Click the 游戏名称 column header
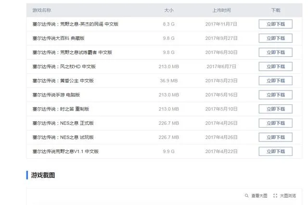The image size is (308, 205). tap(42, 10)
